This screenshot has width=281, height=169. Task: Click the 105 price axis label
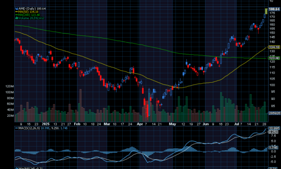coord(272,79)
